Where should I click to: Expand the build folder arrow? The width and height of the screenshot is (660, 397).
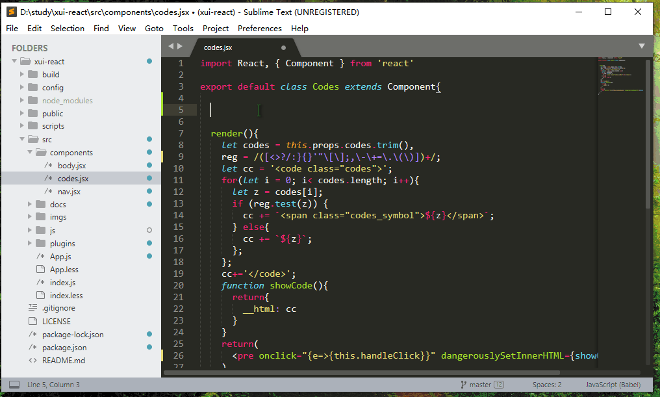[x=22, y=75]
